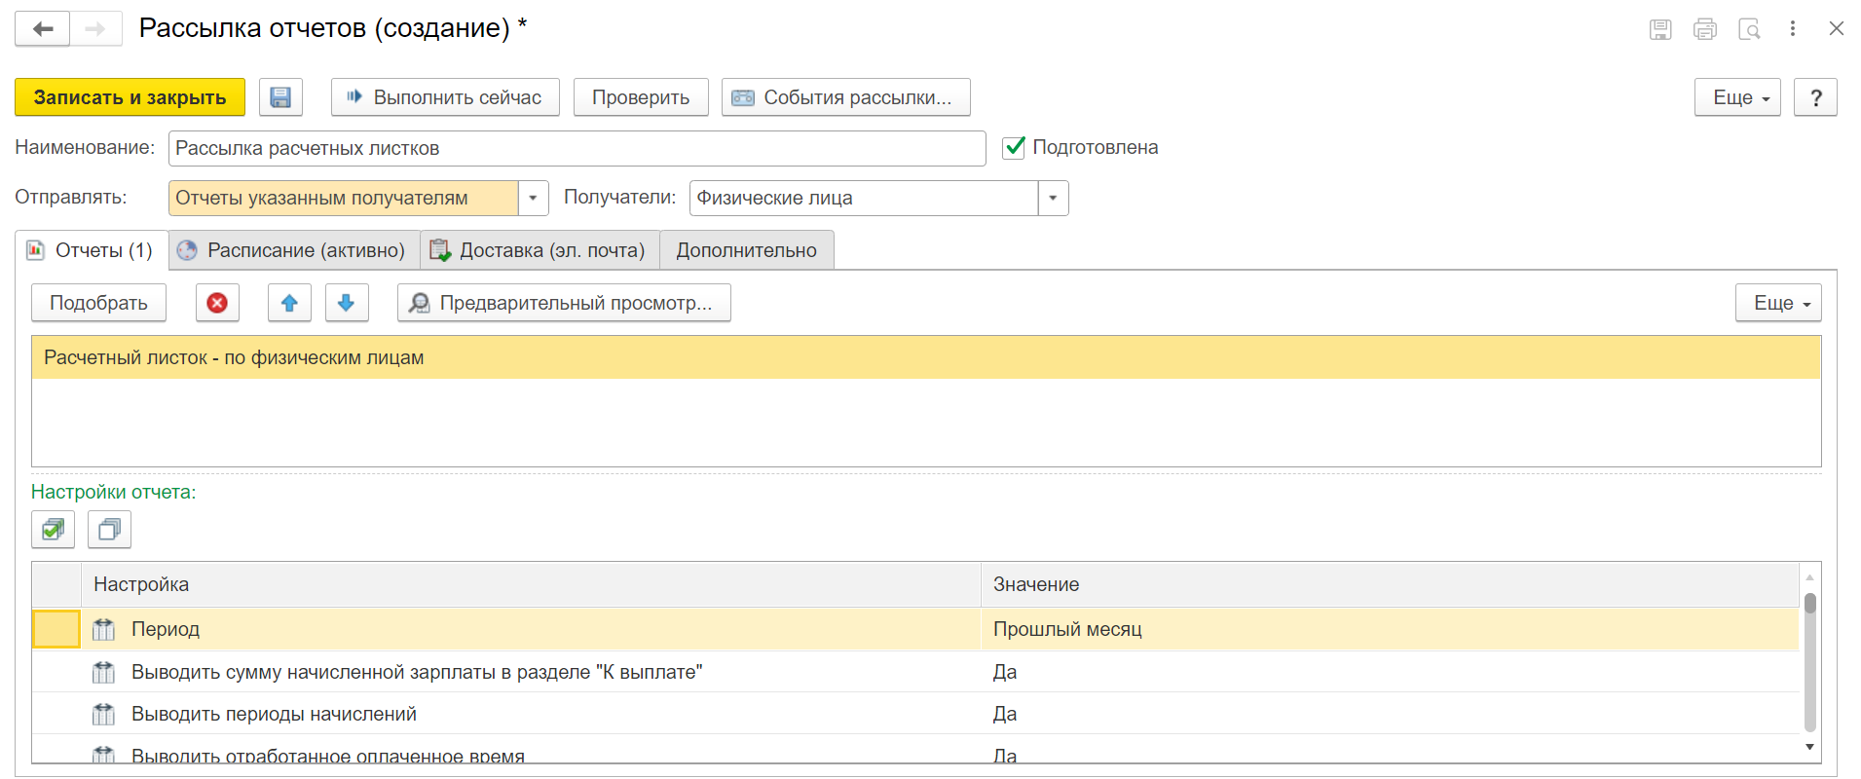Image resolution: width=1861 pixels, height=779 pixels.
Task: Open help with the question mark button
Action: pos(1815,97)
